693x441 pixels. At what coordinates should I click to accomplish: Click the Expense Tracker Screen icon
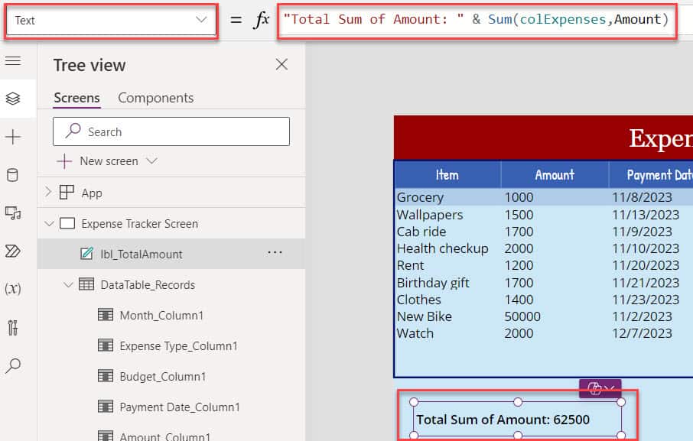pyautogui.click(x=67, y=223)
